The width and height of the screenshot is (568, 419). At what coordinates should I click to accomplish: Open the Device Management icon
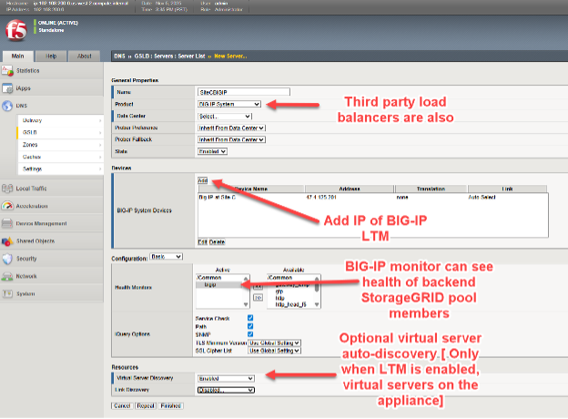pyautogui.click(x=7, y=223)
